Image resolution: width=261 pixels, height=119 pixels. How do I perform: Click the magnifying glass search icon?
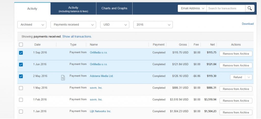(250, 8)
